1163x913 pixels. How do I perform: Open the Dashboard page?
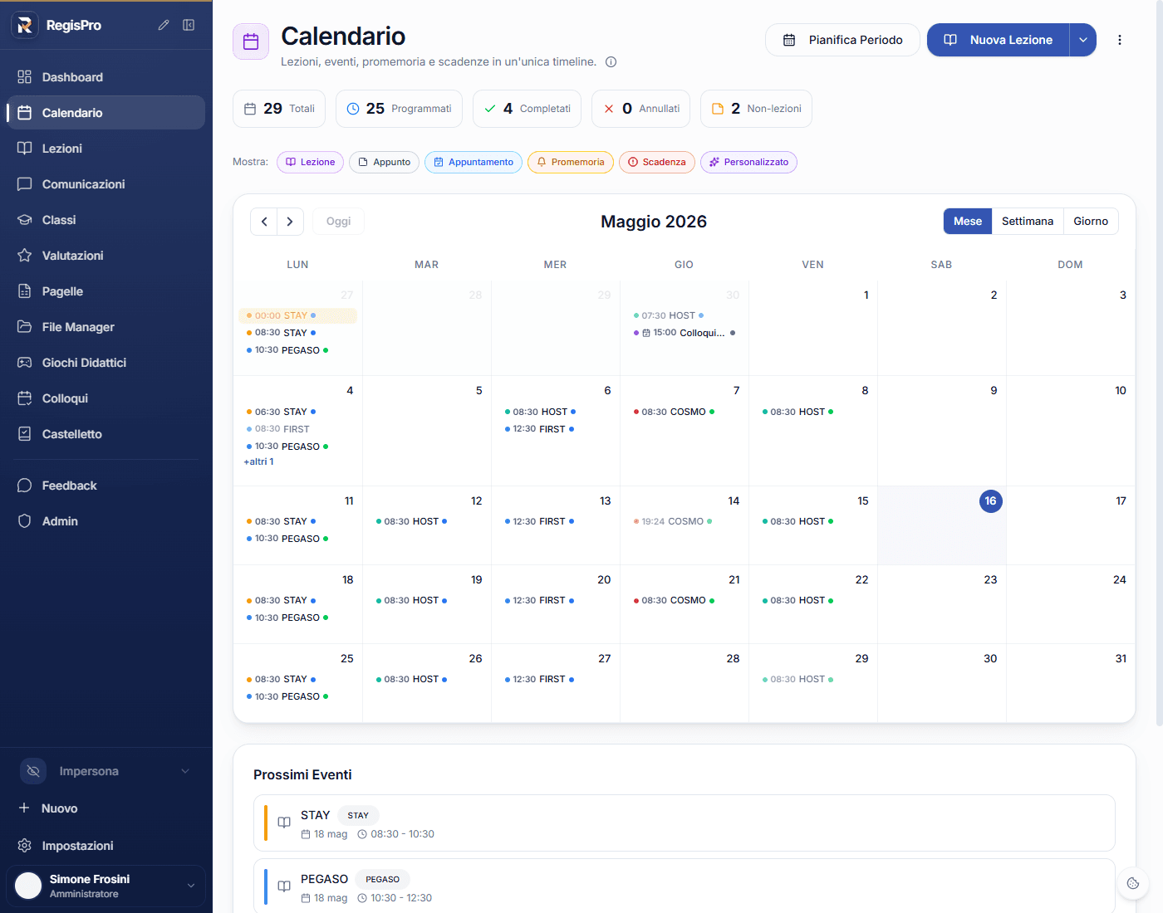pyautogui.click(x=106, y=77)
